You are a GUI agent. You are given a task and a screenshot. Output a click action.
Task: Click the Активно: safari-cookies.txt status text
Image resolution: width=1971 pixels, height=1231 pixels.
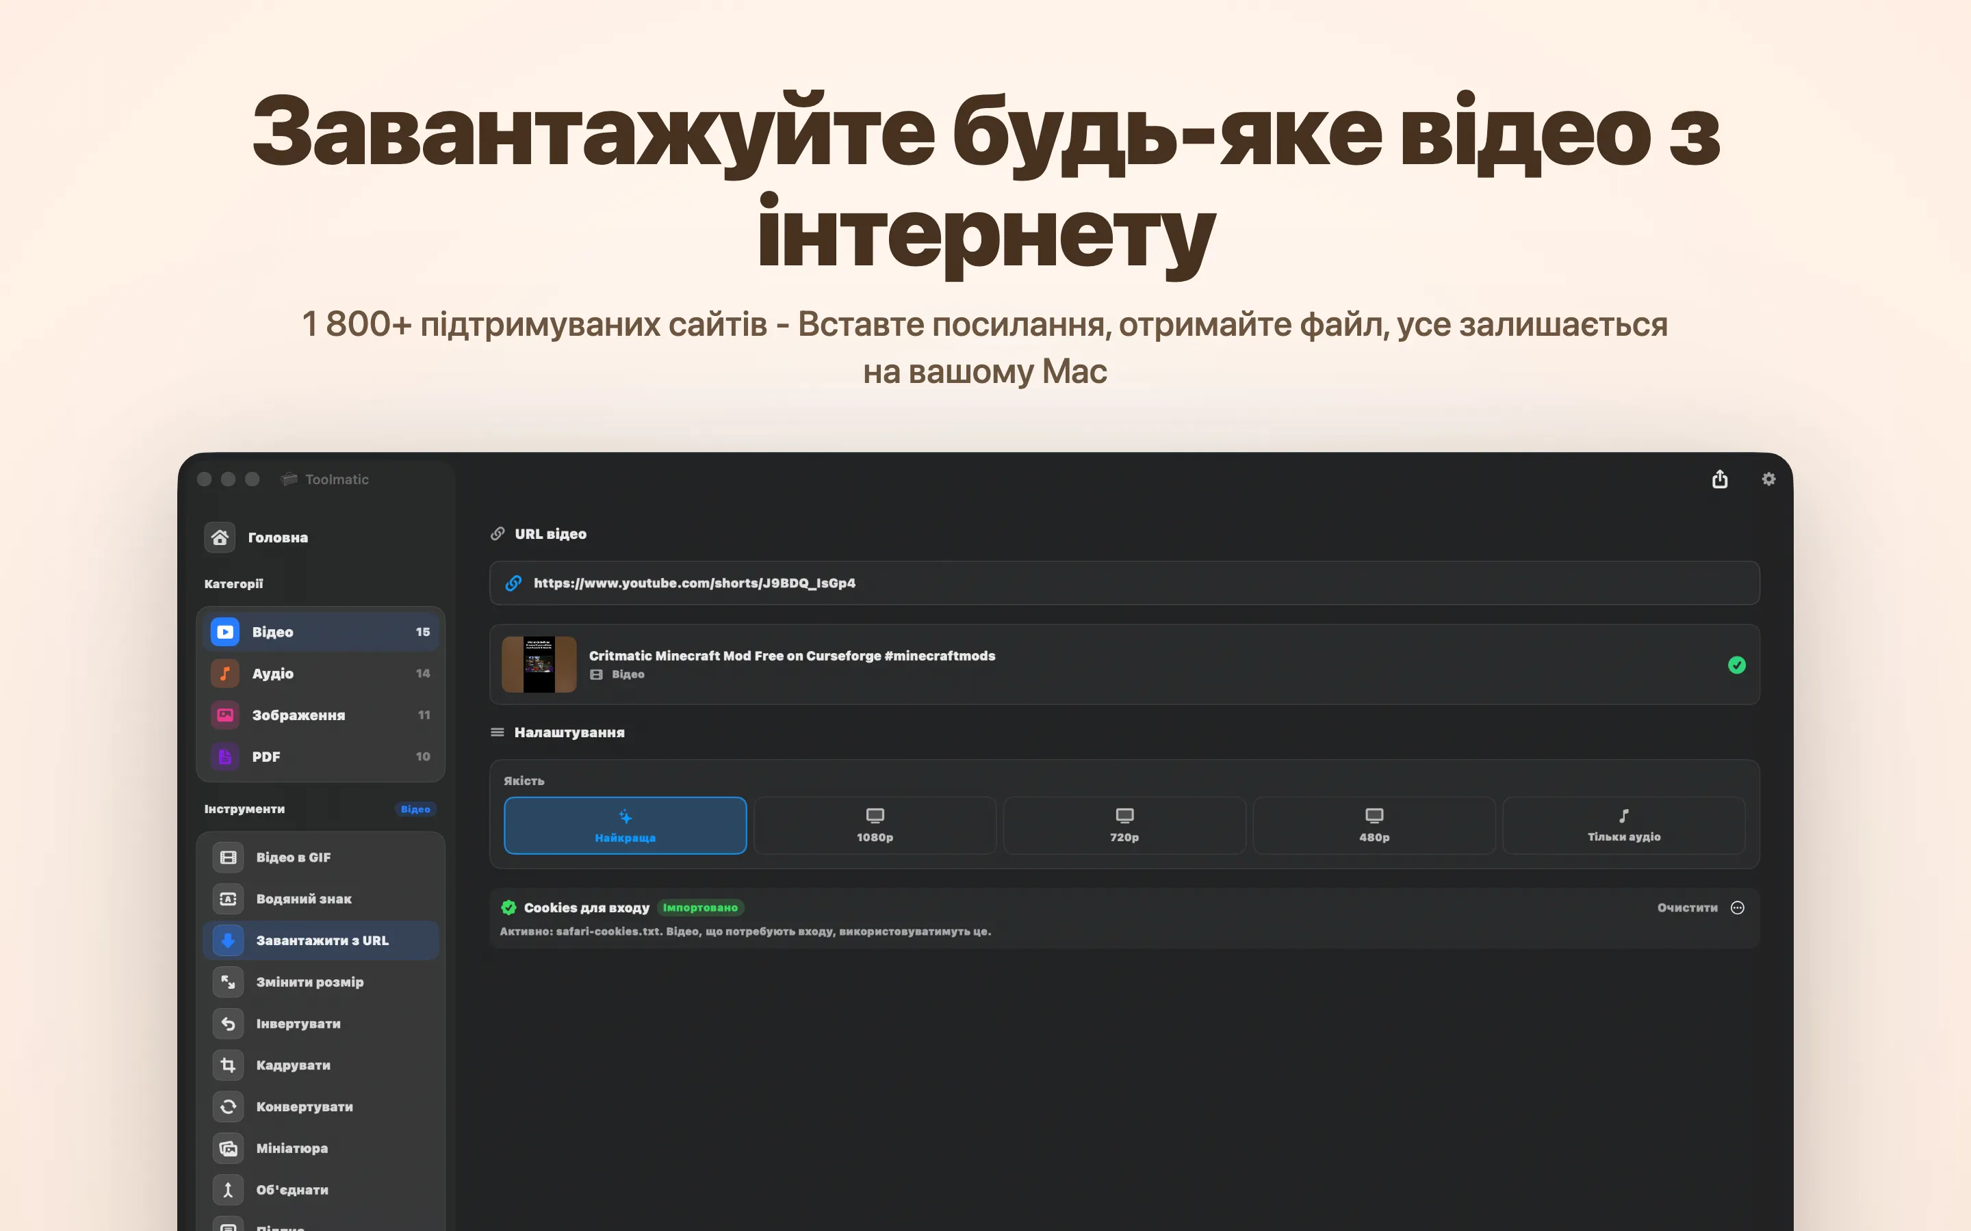point(745,931)
